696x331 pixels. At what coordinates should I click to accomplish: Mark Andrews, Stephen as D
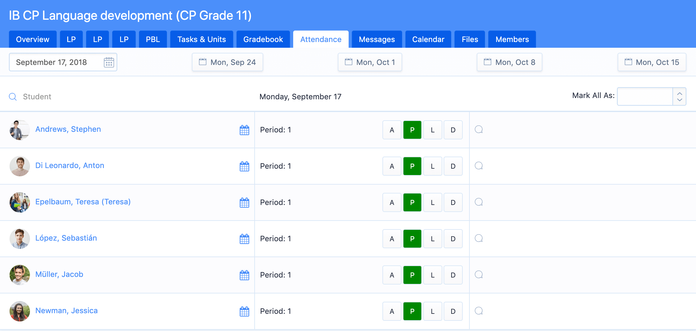453,130
